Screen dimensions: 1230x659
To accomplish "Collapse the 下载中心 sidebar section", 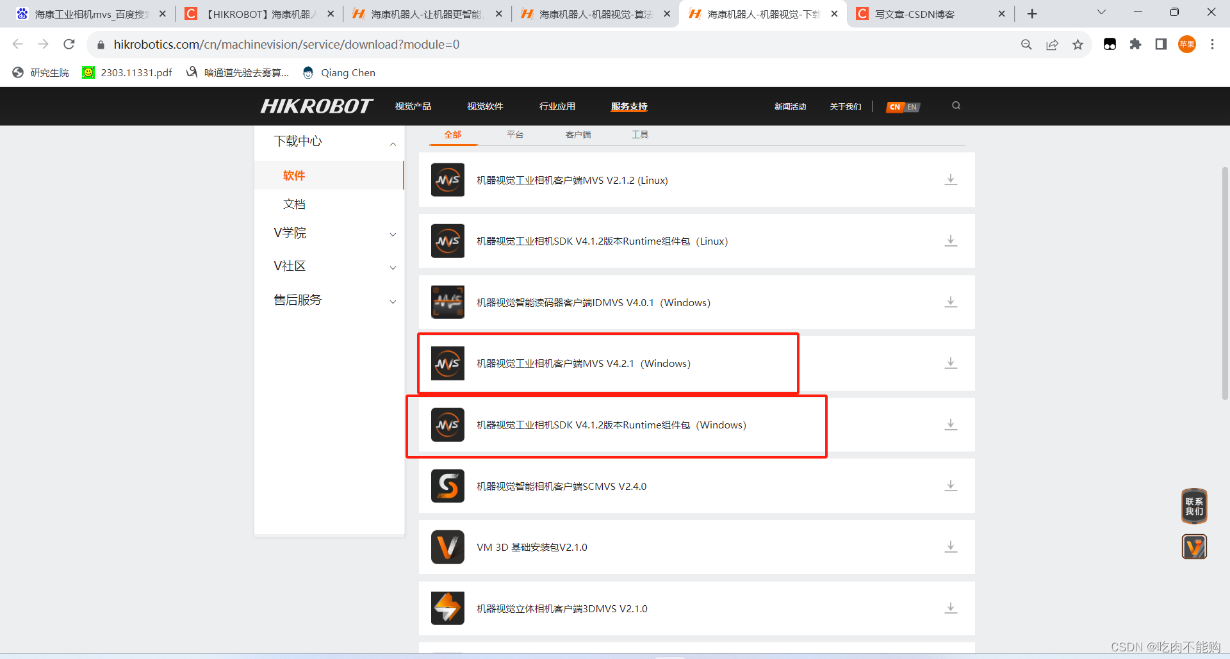I will coord(393,143).
